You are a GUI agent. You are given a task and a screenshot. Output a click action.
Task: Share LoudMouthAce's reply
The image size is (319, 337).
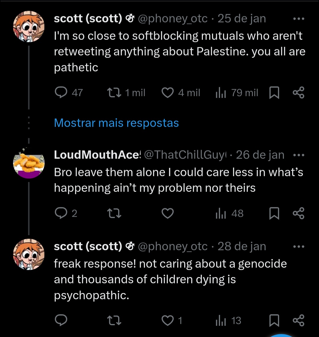(x=298, y=213)
